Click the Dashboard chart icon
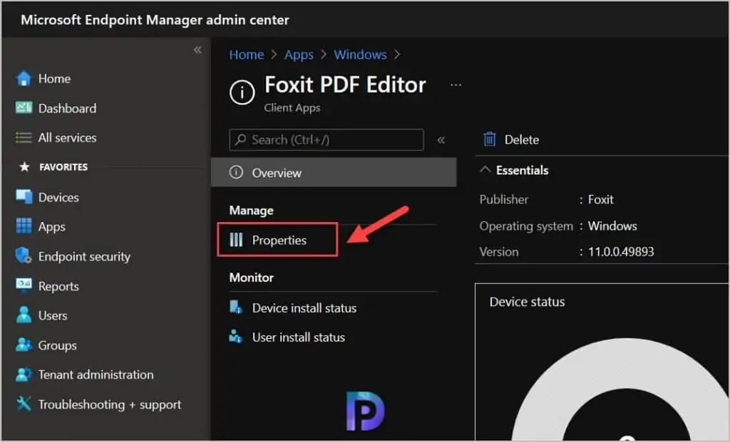Image resolution: width=730 pixels, height=442 pixels. point(24,107)
